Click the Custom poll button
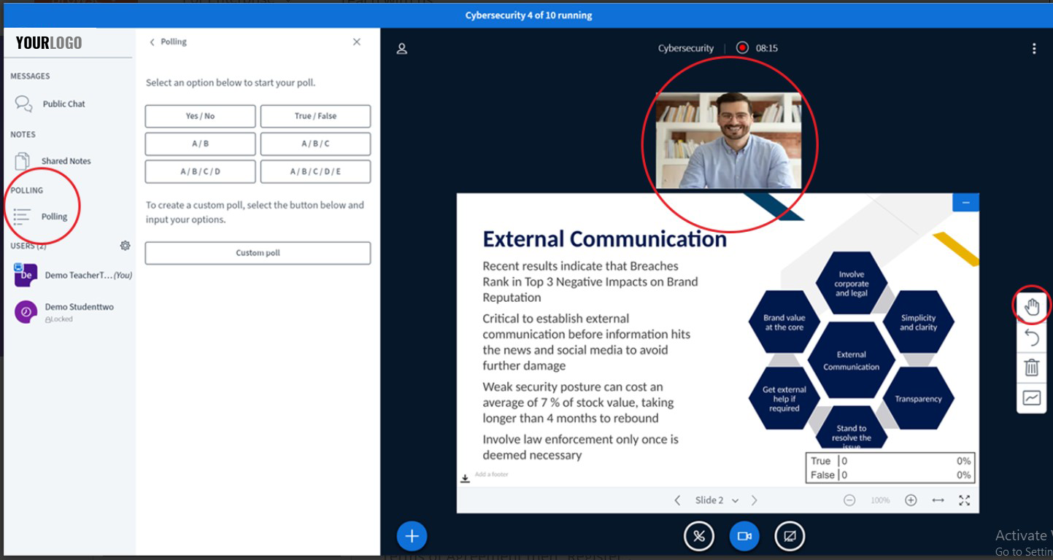 tap(258, 253)
